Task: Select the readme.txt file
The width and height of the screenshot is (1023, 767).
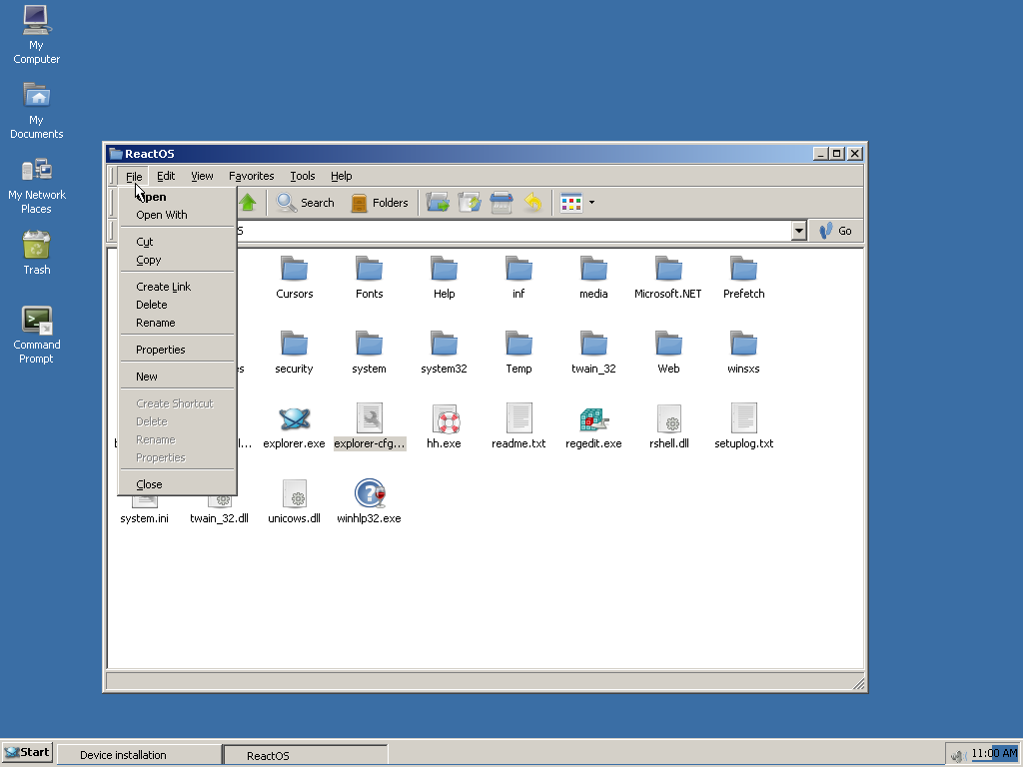Action: [518, 427]
